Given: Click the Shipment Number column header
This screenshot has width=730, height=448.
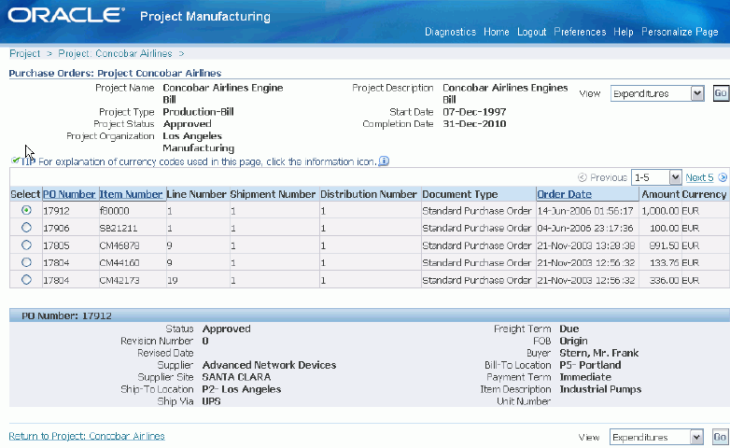Looking at the screenshot, I should [x=273, y=194].
